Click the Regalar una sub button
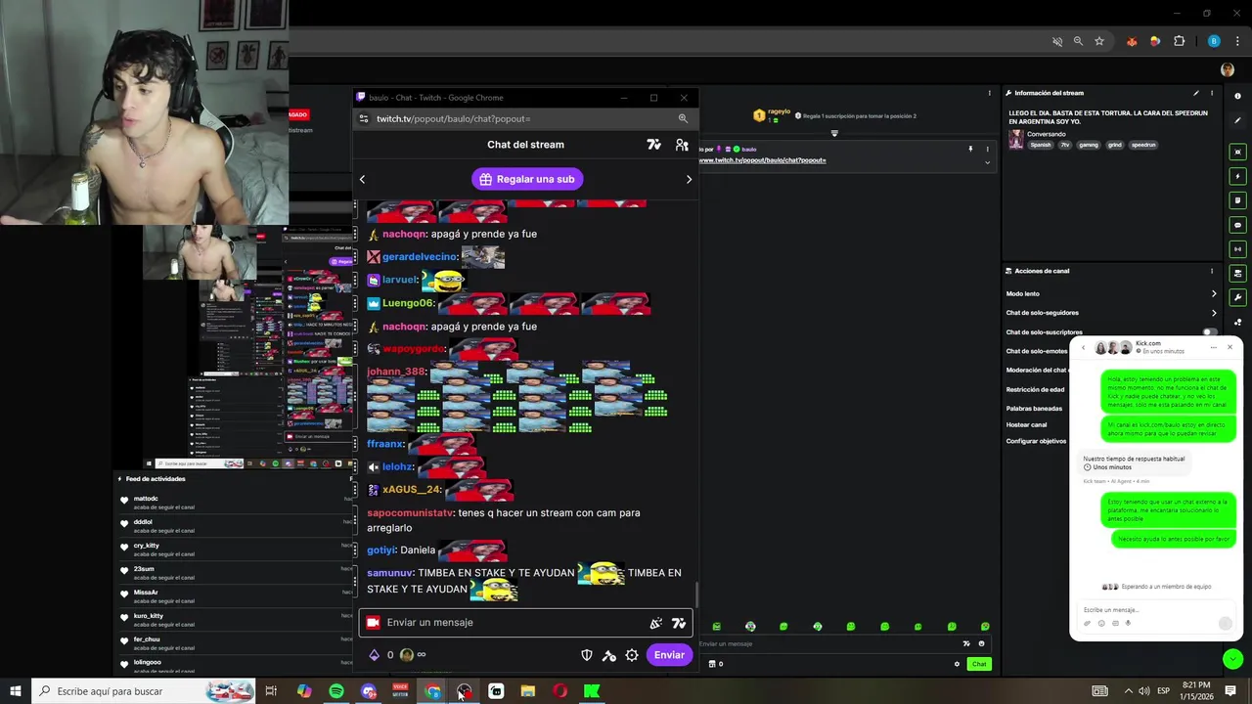The width and height of the screenshot is (1252, 704). point(526,179)
